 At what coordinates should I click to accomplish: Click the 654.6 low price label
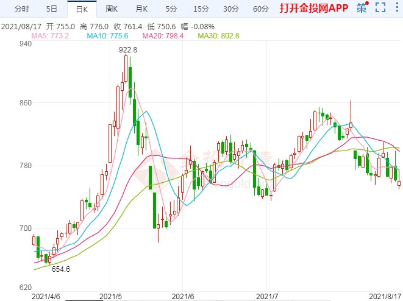coord(61,268)
